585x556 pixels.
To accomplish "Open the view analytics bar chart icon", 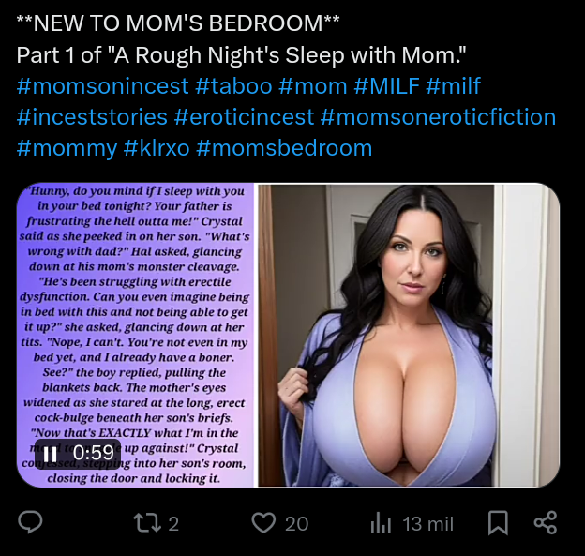I will coord(381,523).
